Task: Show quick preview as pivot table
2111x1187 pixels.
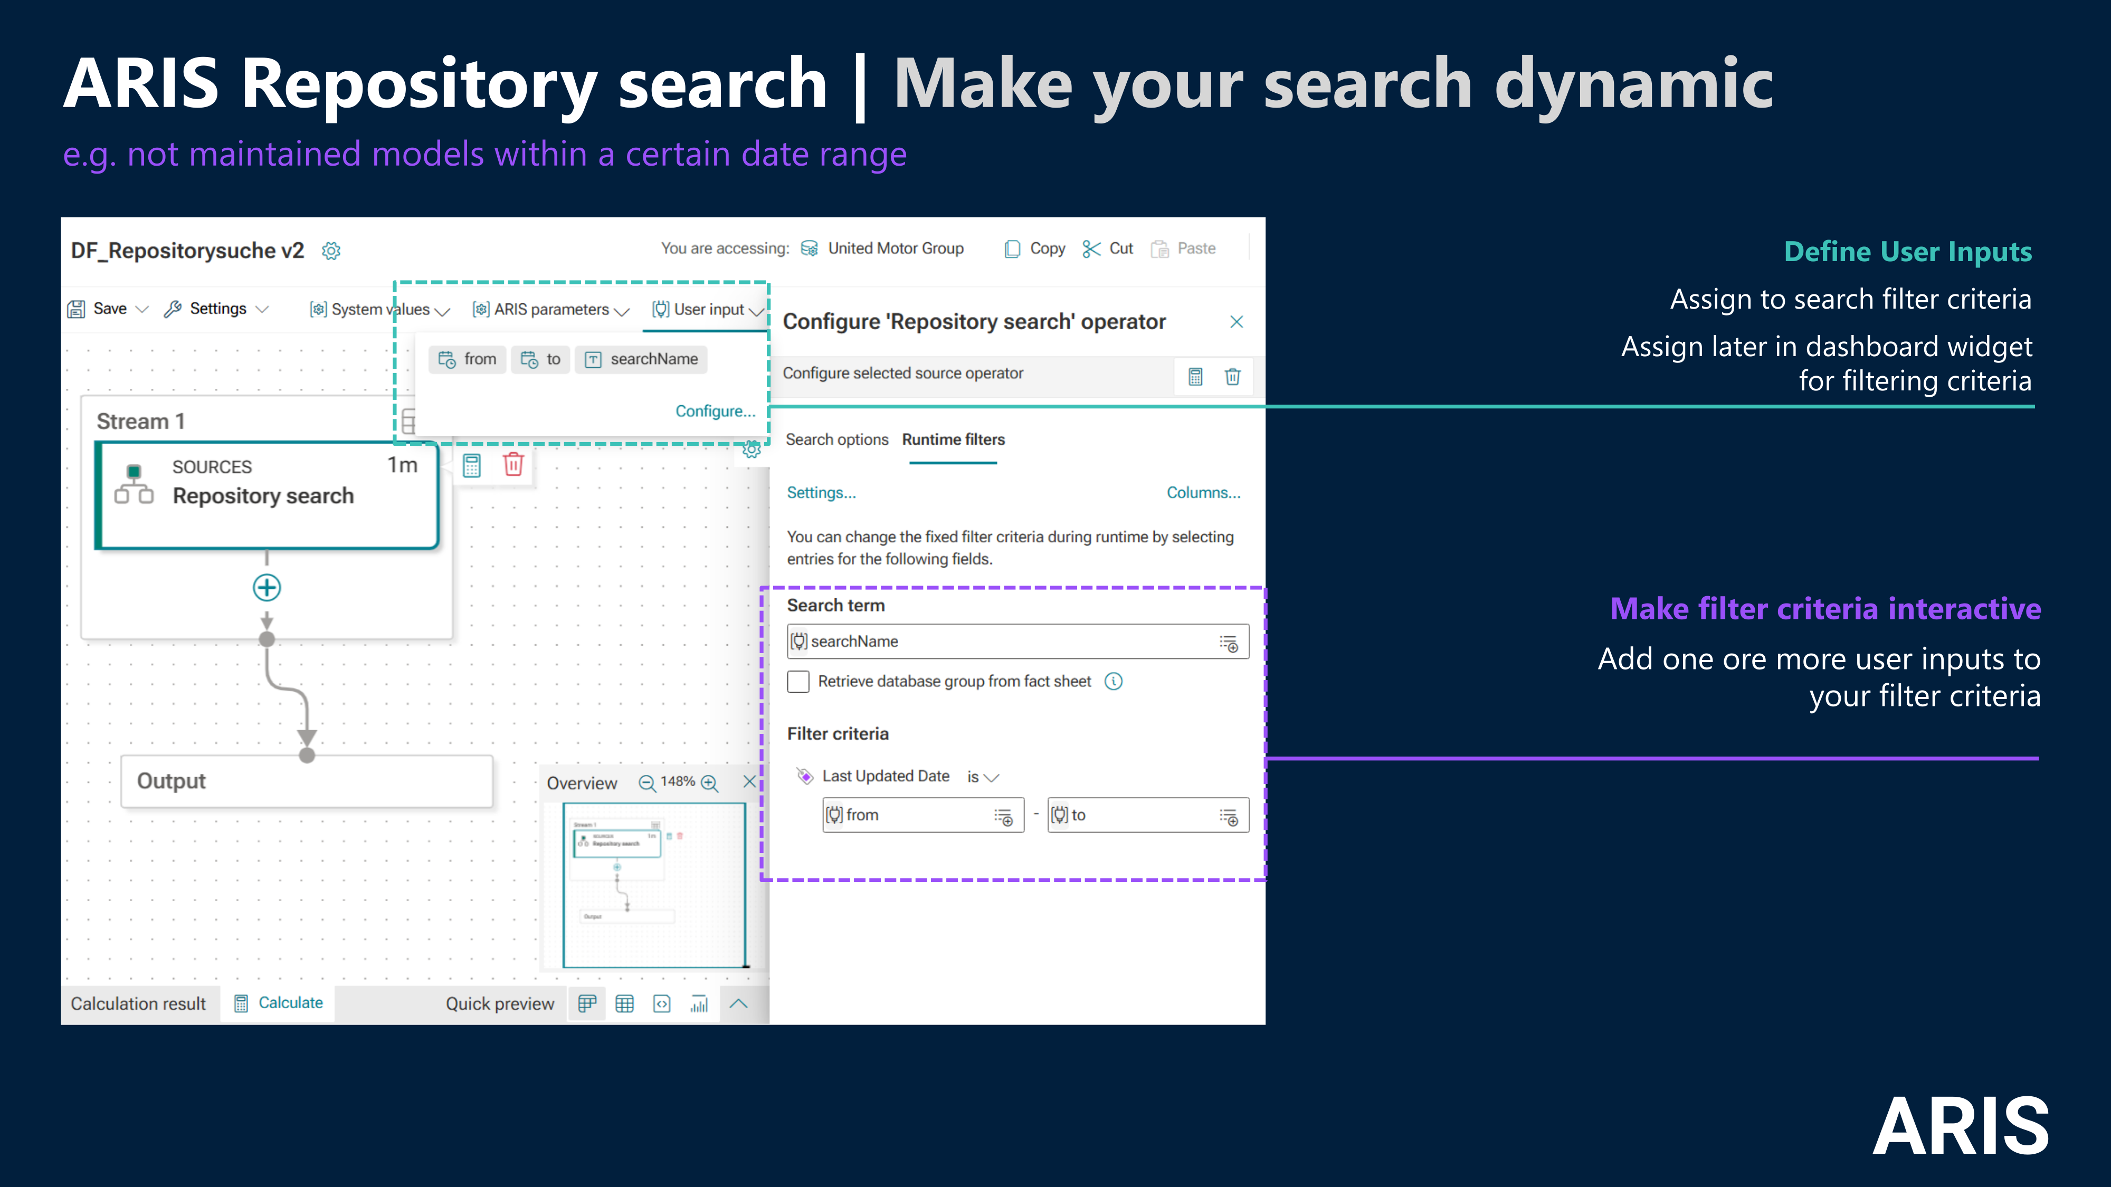Action: (x=587, y=1003)
